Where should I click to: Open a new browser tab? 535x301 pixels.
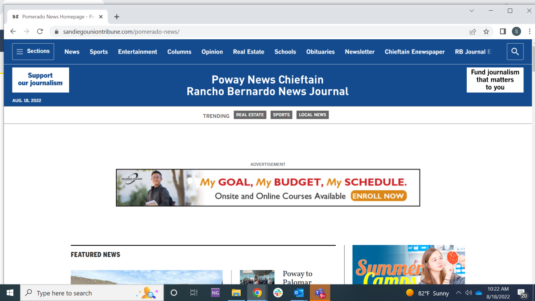pos(117,16)
